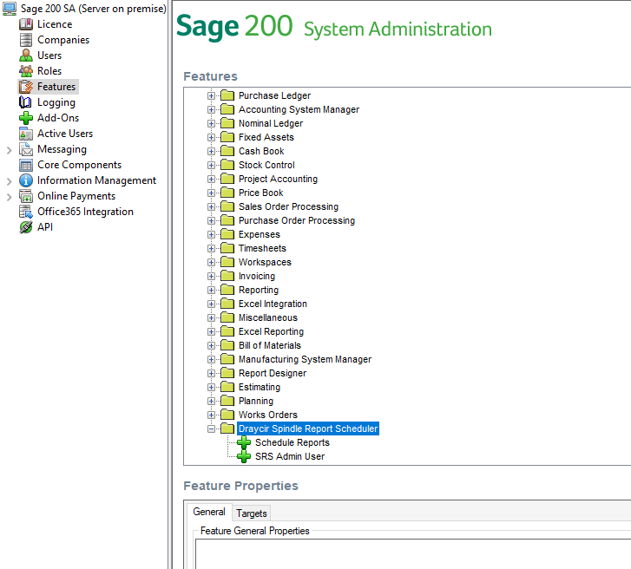The image size is (631, 569).
Task: Select the Excel Reporting feature folder
Action: 271,331
